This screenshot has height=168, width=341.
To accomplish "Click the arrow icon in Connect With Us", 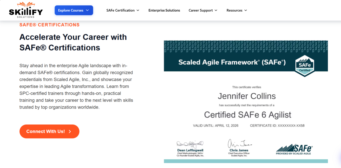I will 70,131.
